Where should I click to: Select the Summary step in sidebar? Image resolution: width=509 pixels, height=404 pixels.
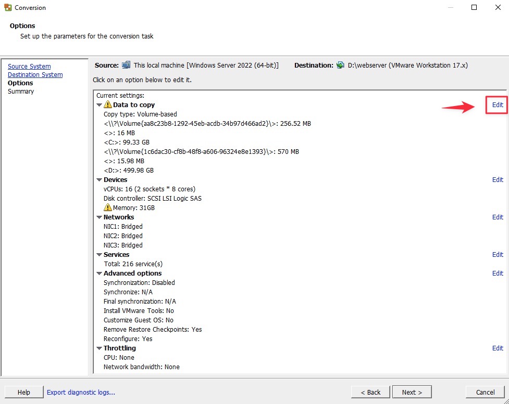[x=21, y=92]
